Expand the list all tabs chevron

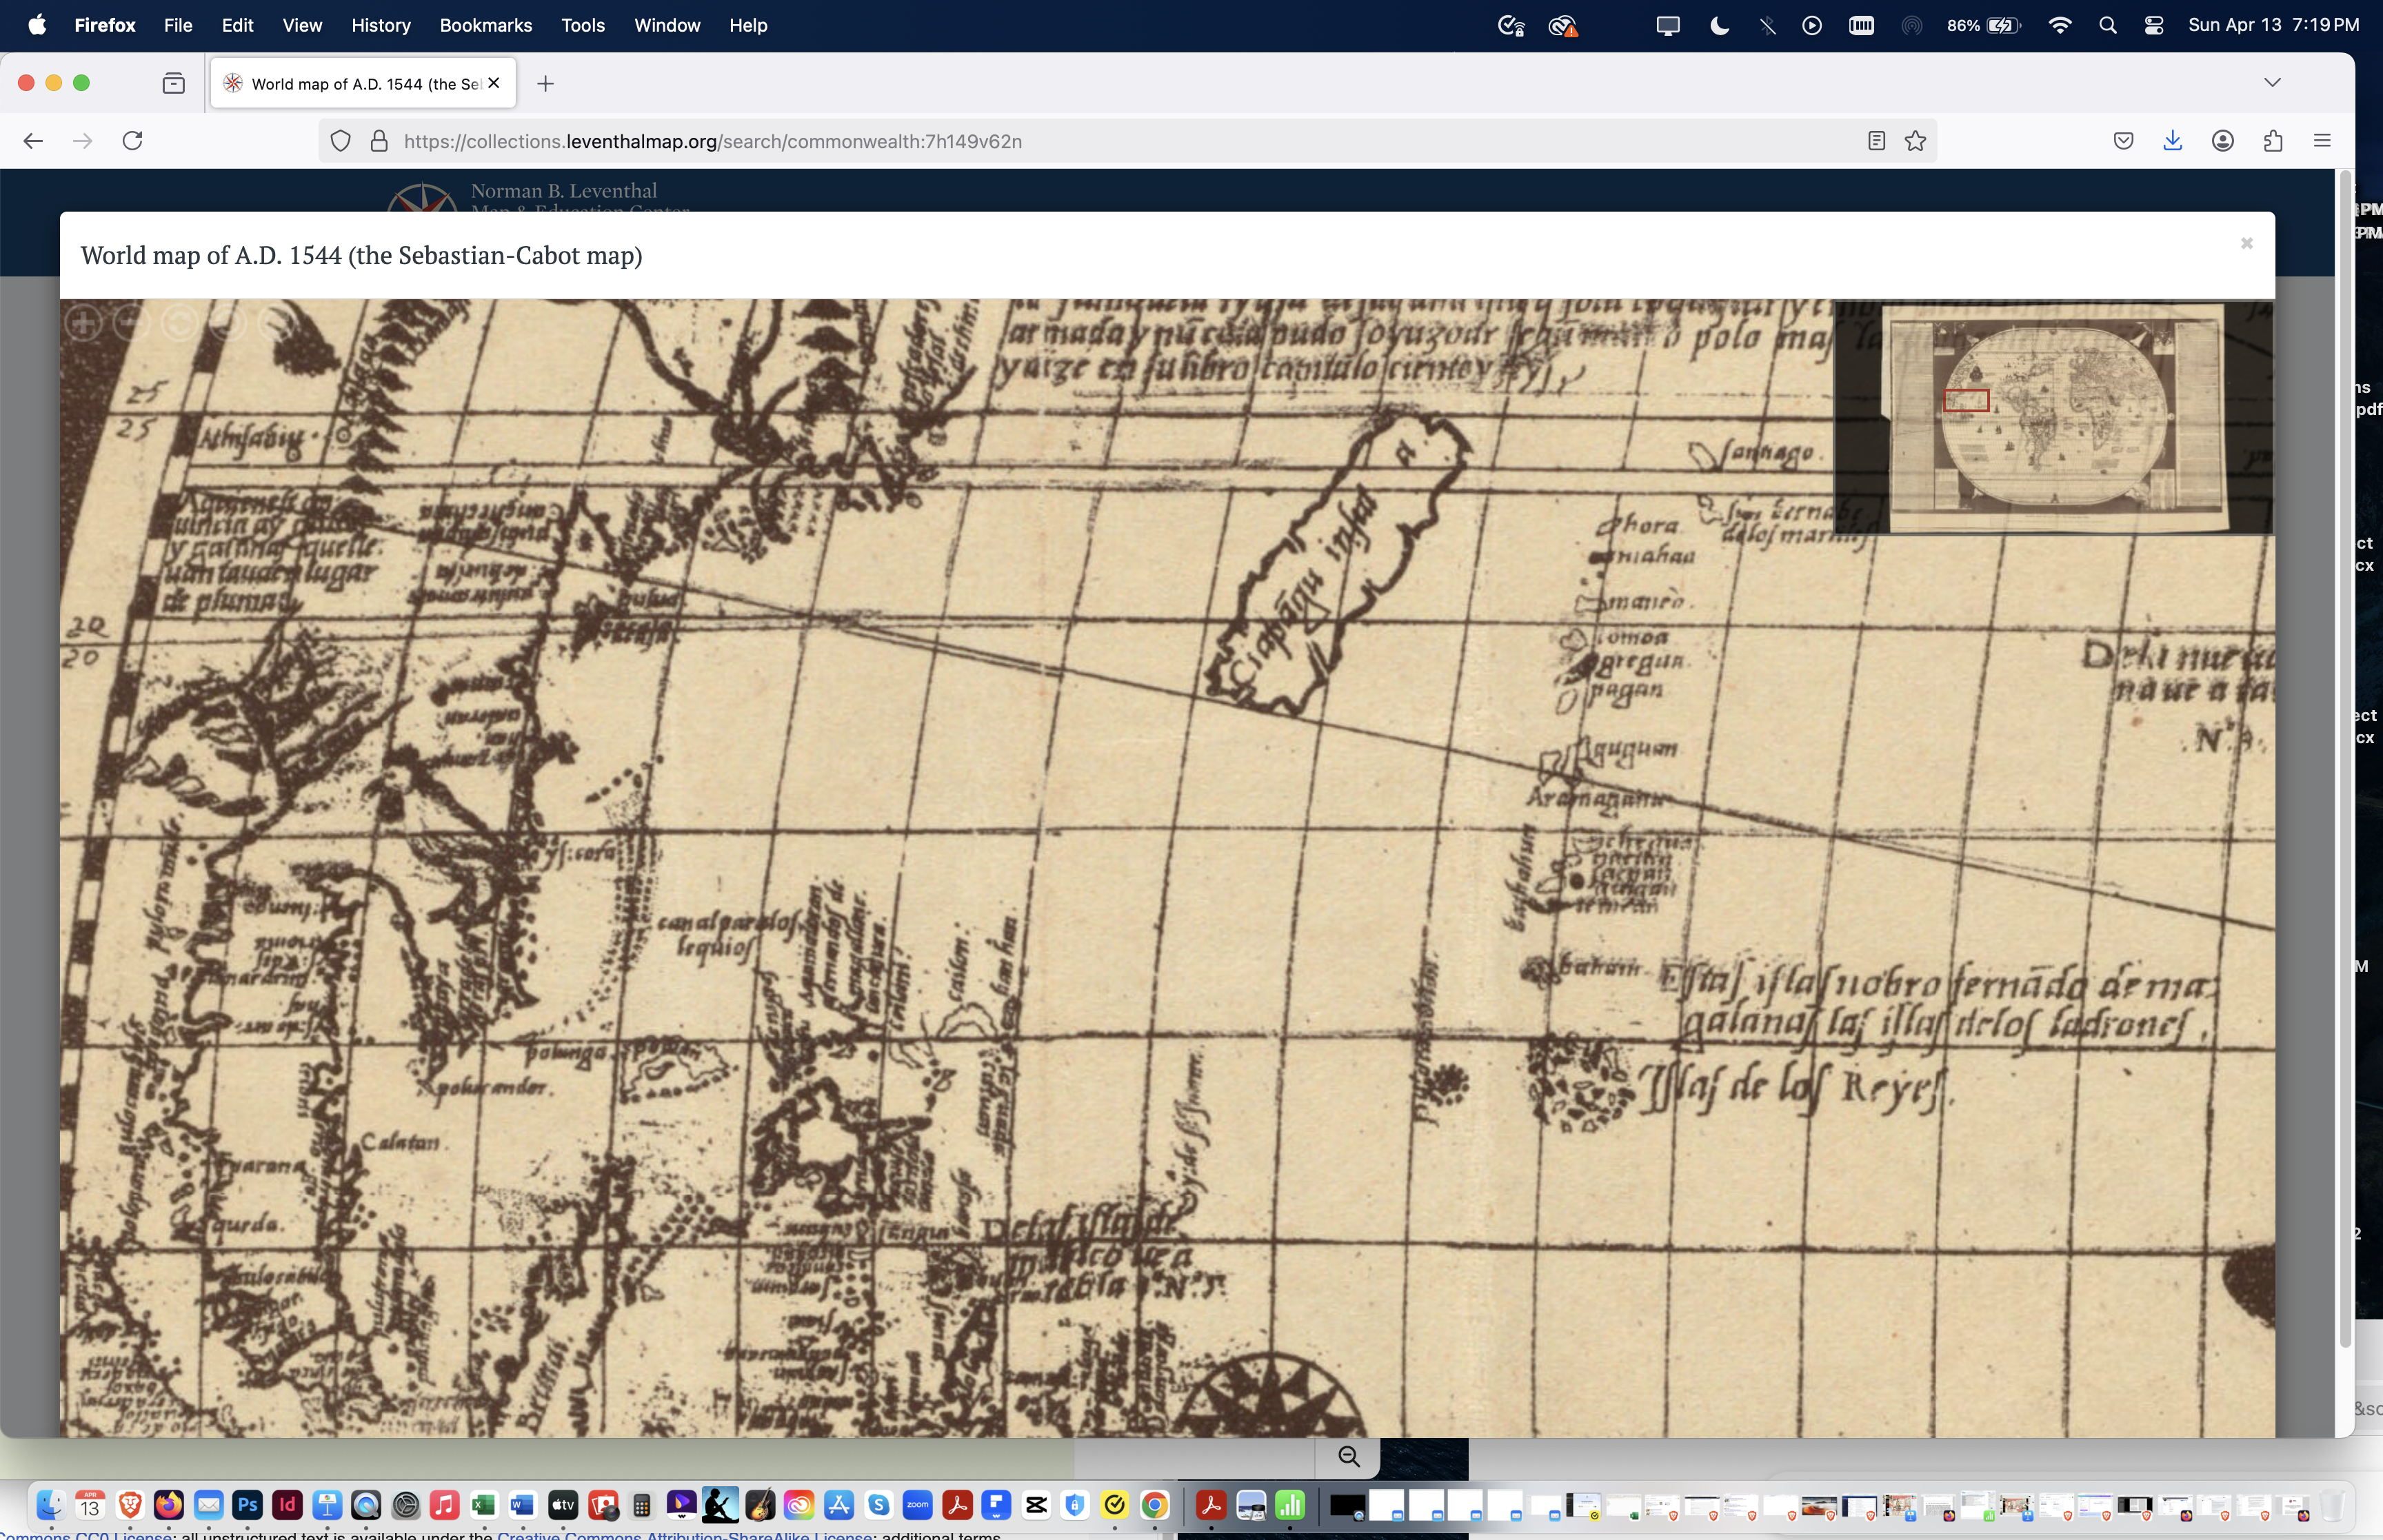(x=2272, y=82)
